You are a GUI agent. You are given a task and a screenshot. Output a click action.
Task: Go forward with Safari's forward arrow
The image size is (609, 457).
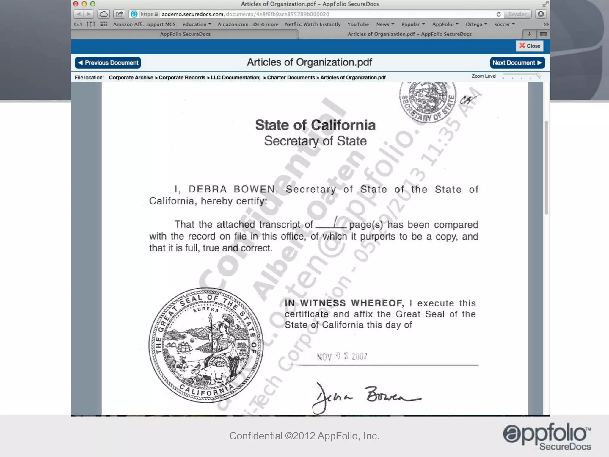89,14
